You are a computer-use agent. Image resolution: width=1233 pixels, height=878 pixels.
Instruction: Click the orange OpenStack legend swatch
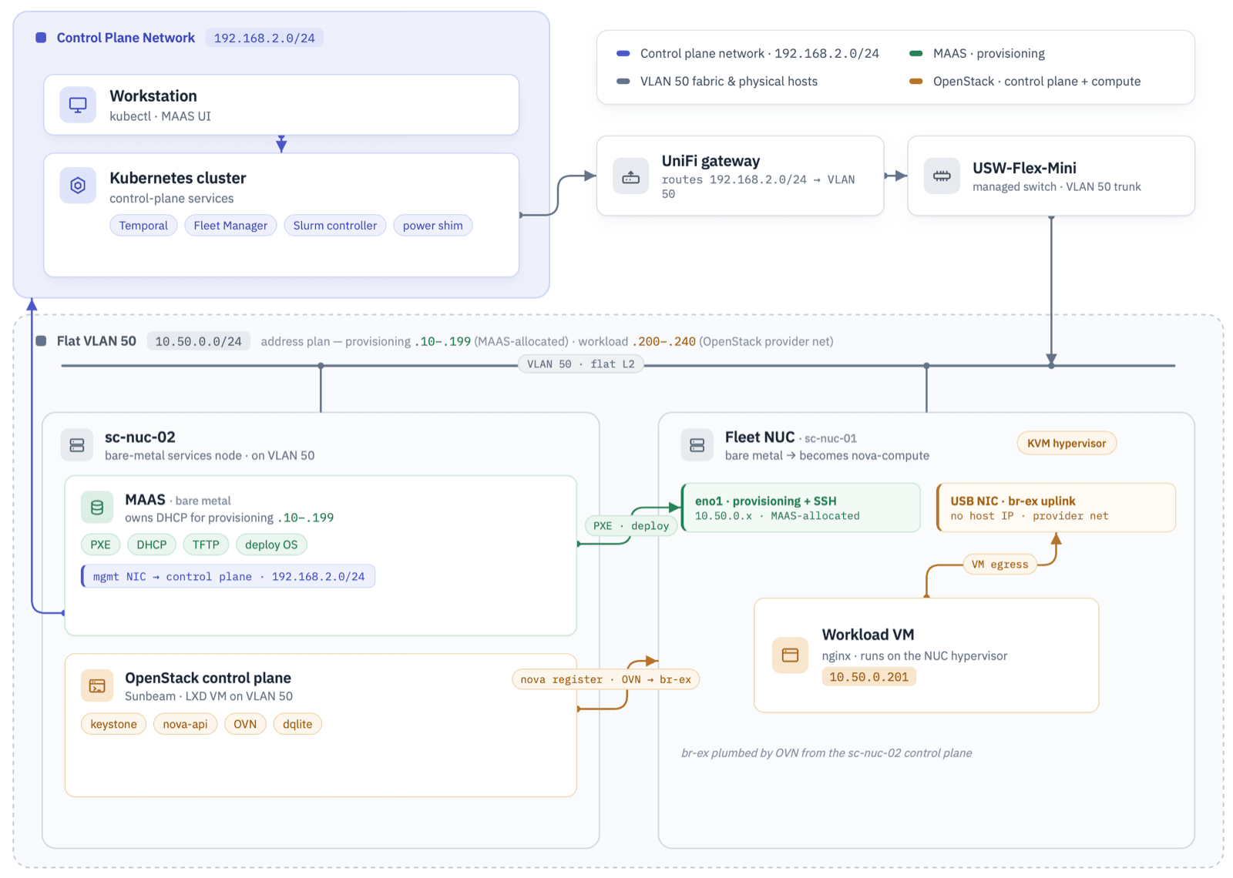(916, 81)
